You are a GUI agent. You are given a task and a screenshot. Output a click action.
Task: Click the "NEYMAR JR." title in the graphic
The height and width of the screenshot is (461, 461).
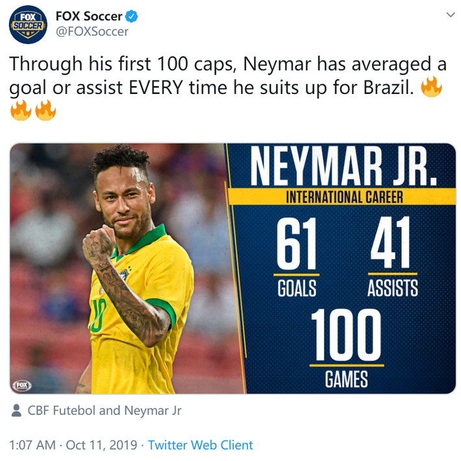[x=341, y=167]
